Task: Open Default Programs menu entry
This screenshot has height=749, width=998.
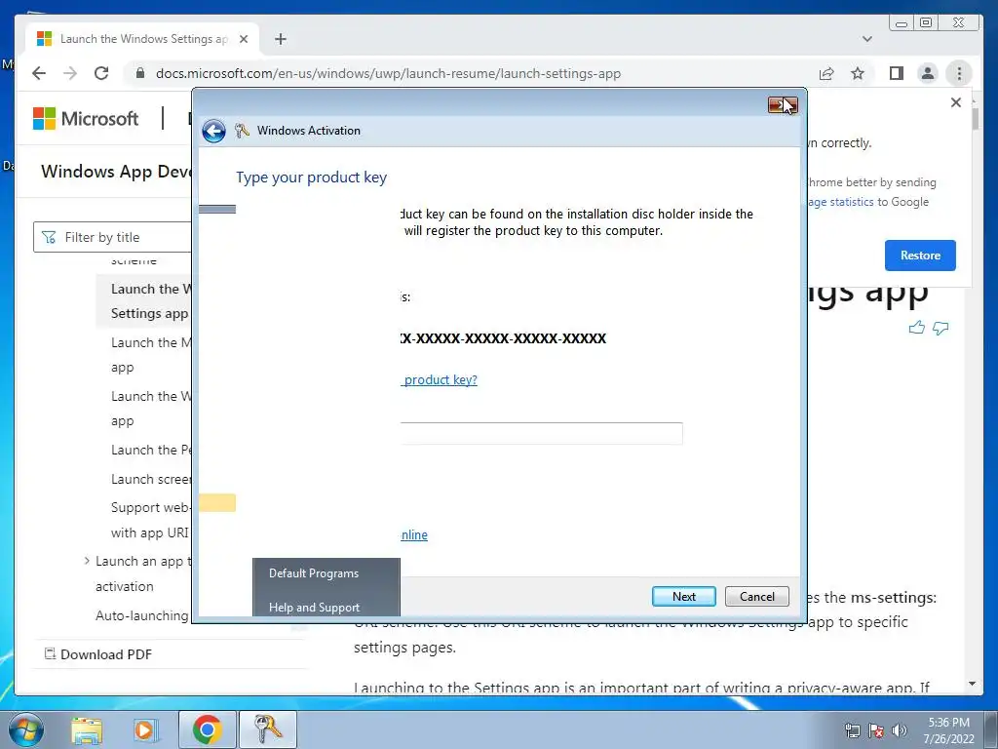Action: point(314,573)
